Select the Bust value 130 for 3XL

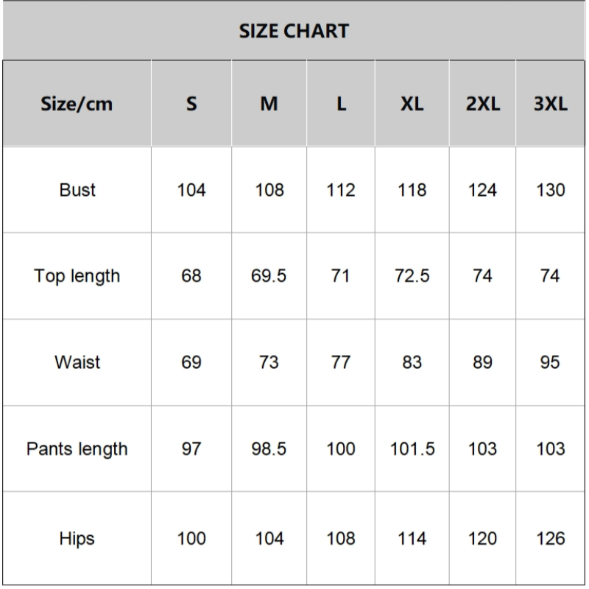(x=551, y=190)
